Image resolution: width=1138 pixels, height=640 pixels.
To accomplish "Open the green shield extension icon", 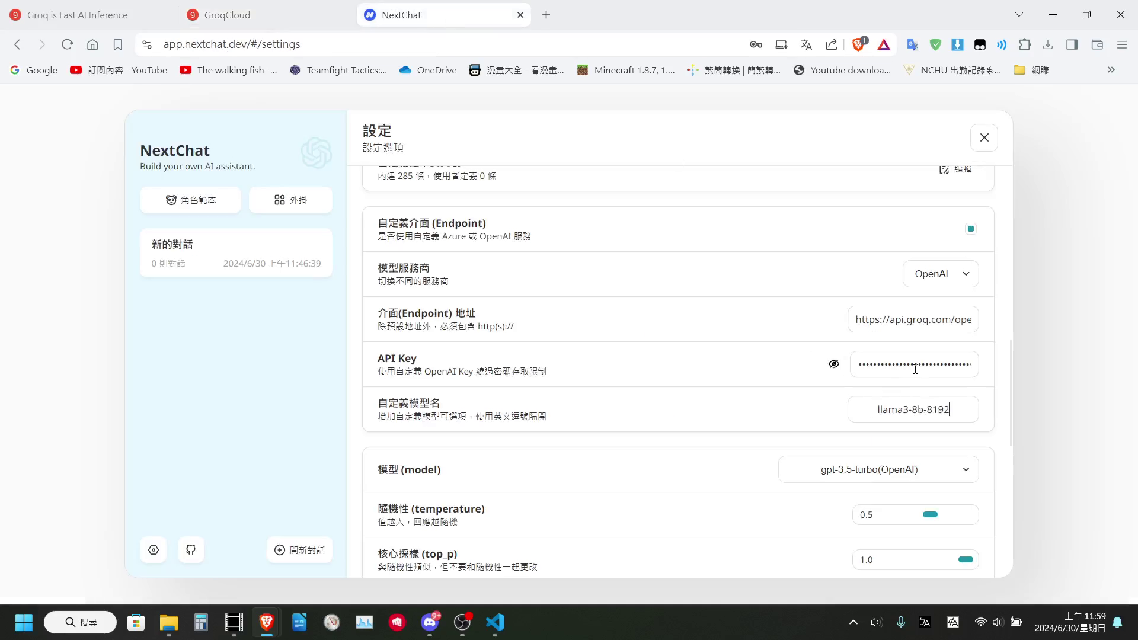I will tap(935, 44).
